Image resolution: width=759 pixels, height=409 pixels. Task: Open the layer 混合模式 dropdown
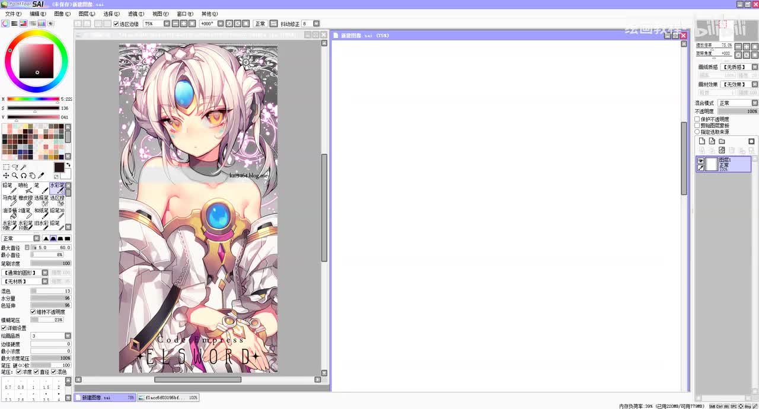coord(755,103)
